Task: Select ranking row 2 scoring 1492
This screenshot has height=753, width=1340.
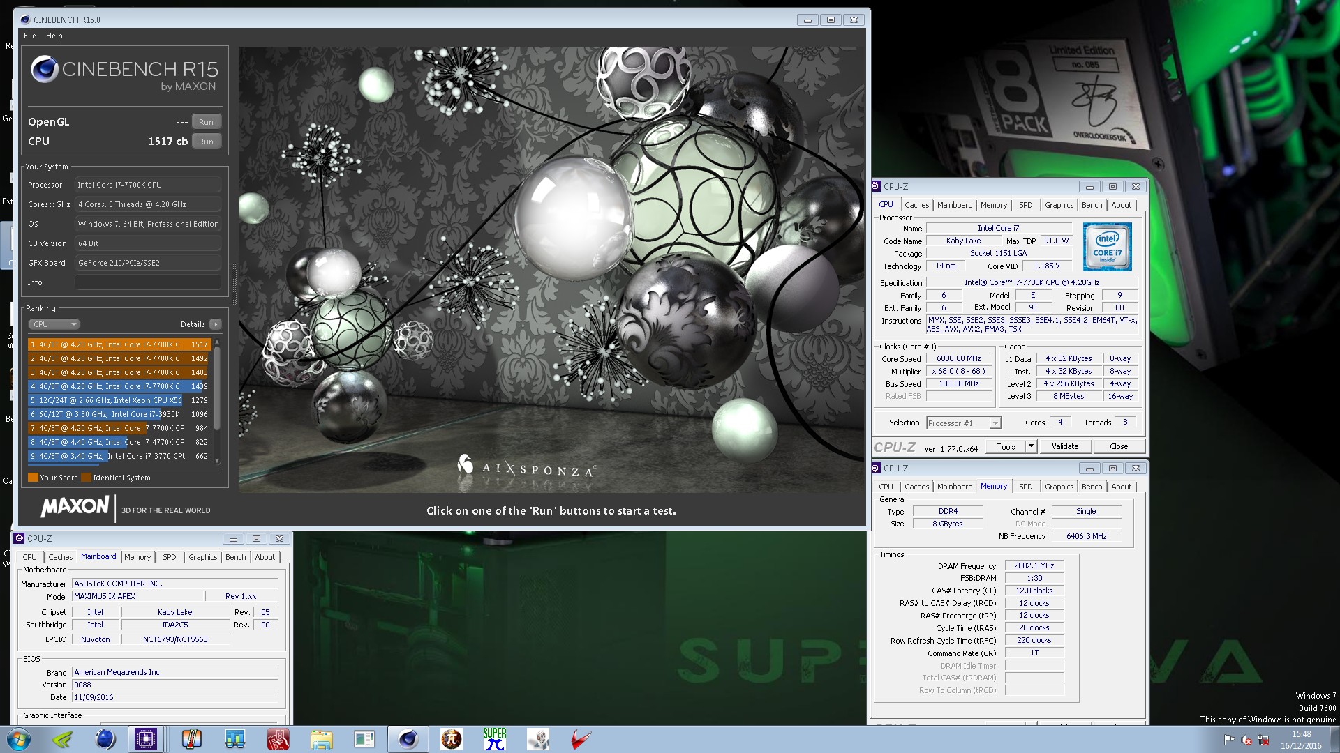Action: [x=119, y=358]
